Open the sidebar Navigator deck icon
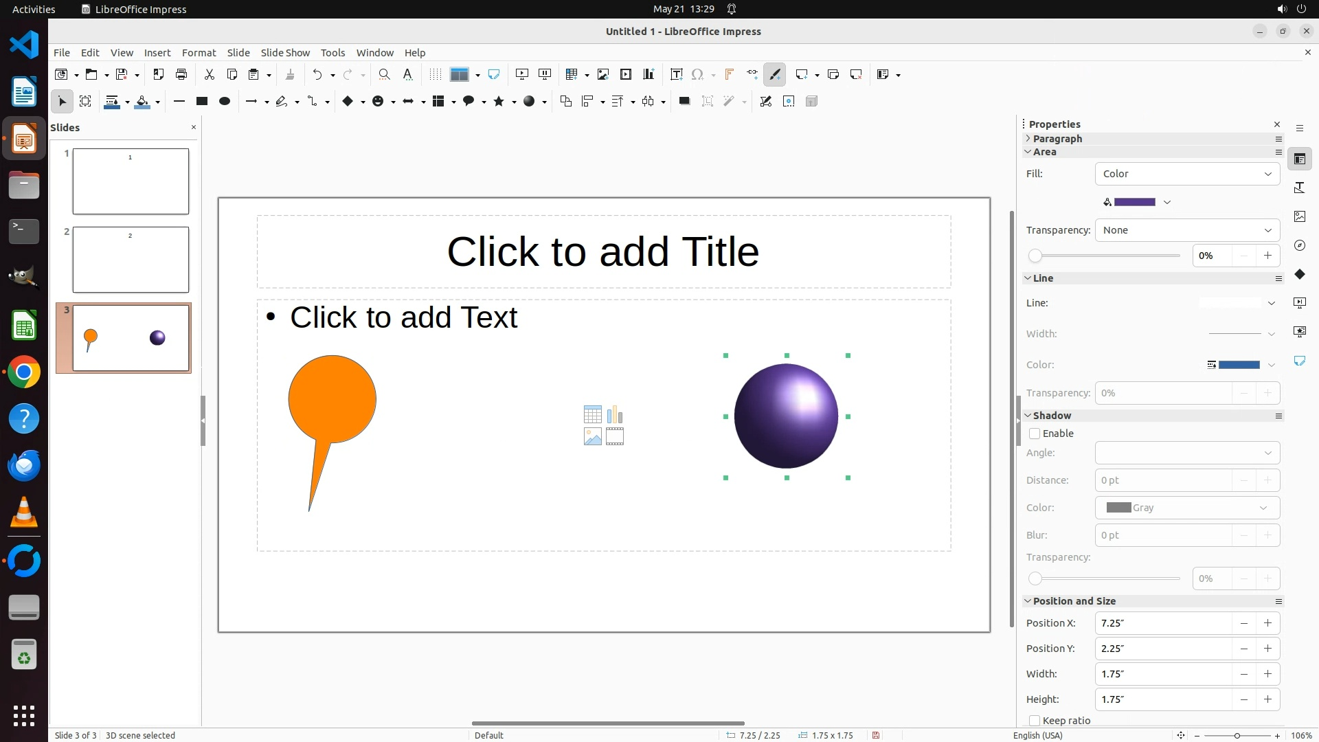1319x742 pixels. click(1299, 245)
